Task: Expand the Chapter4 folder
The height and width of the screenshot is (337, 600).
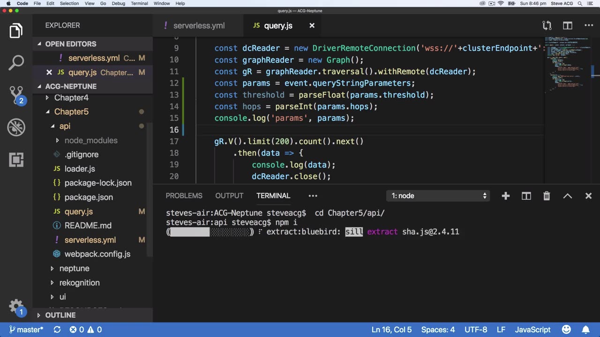Action: pyautogui.click(x=71, y=98)
